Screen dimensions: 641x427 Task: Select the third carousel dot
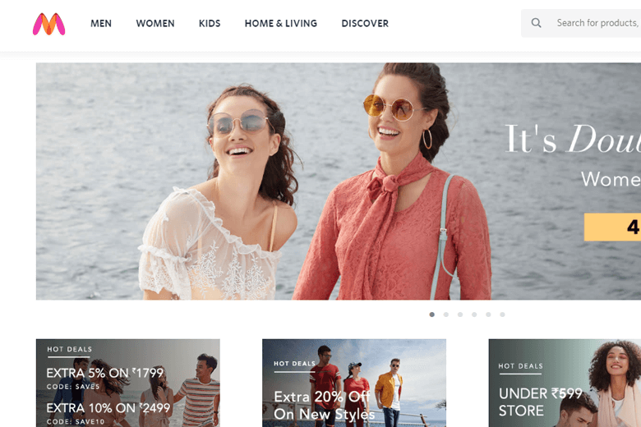[x=460, y=315]
